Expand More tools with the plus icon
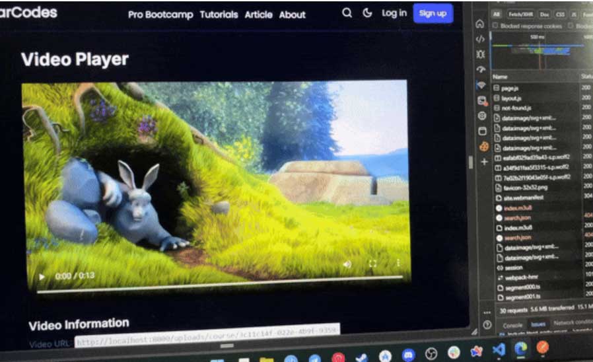 click(x=484, y=162)
